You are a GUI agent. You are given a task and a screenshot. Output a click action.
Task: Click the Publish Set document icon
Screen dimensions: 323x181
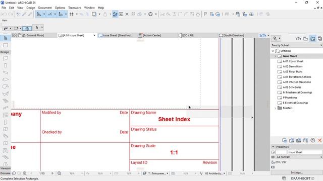pos(238,14)
